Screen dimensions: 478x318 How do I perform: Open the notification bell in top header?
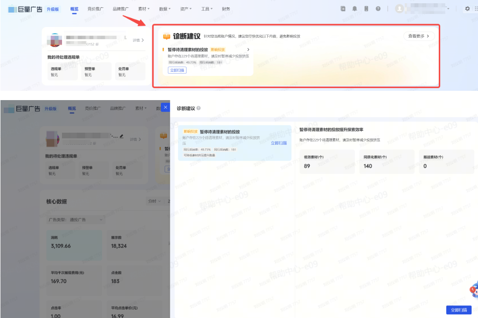(x=354, y=8)
